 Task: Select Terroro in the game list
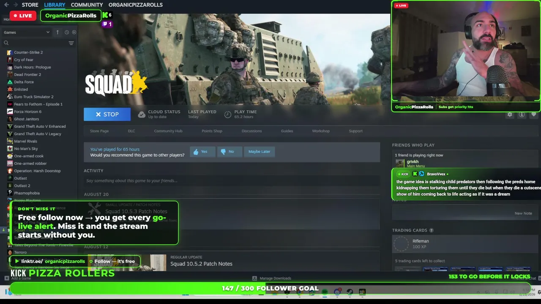[x=20, y=252]
